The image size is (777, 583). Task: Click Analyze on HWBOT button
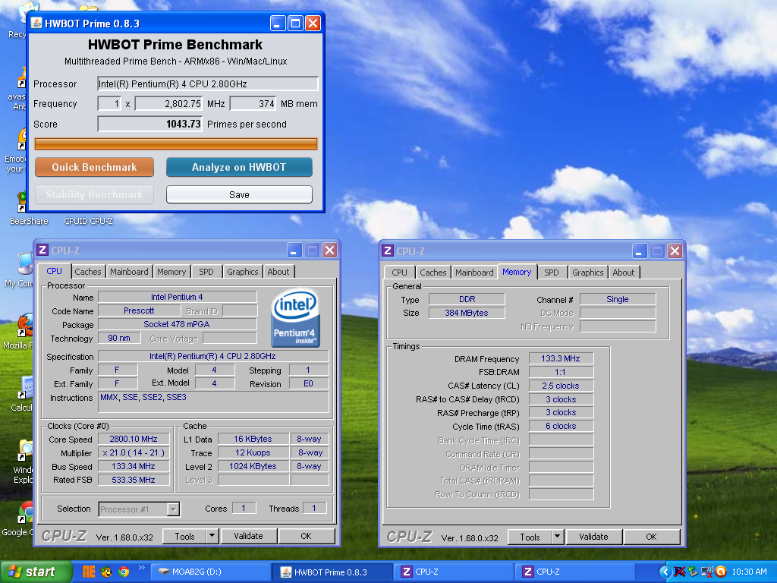[239, 167]
